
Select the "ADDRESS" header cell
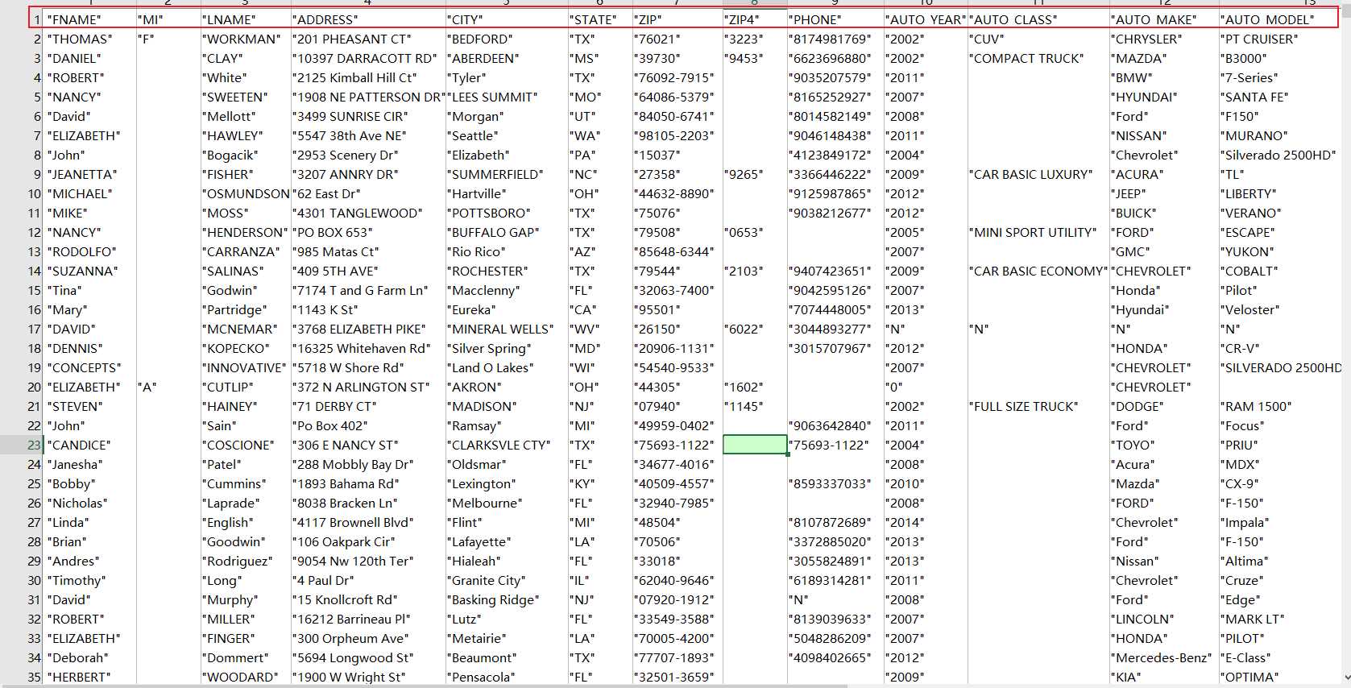[x=368, y=19]
